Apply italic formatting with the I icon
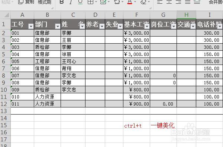The height and width of the screenshot is (147, 223). [71, 2]
